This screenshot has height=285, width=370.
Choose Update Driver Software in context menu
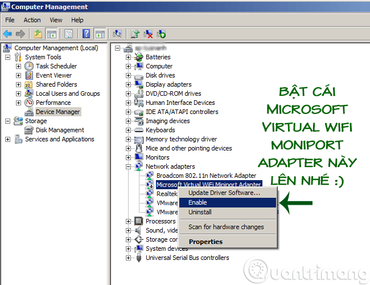click(228, 193)
